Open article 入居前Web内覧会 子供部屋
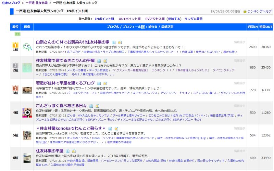 pyautogui.click(x=67, y=165)
